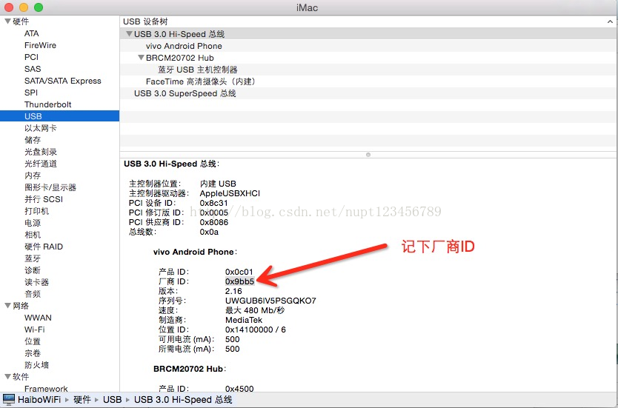The height and width of the screenshot is (408, 618).
Task: Open SATA/SATA Express hardware entry
Action: 63,81
